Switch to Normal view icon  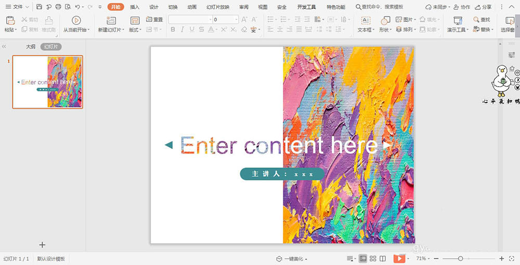363,259
